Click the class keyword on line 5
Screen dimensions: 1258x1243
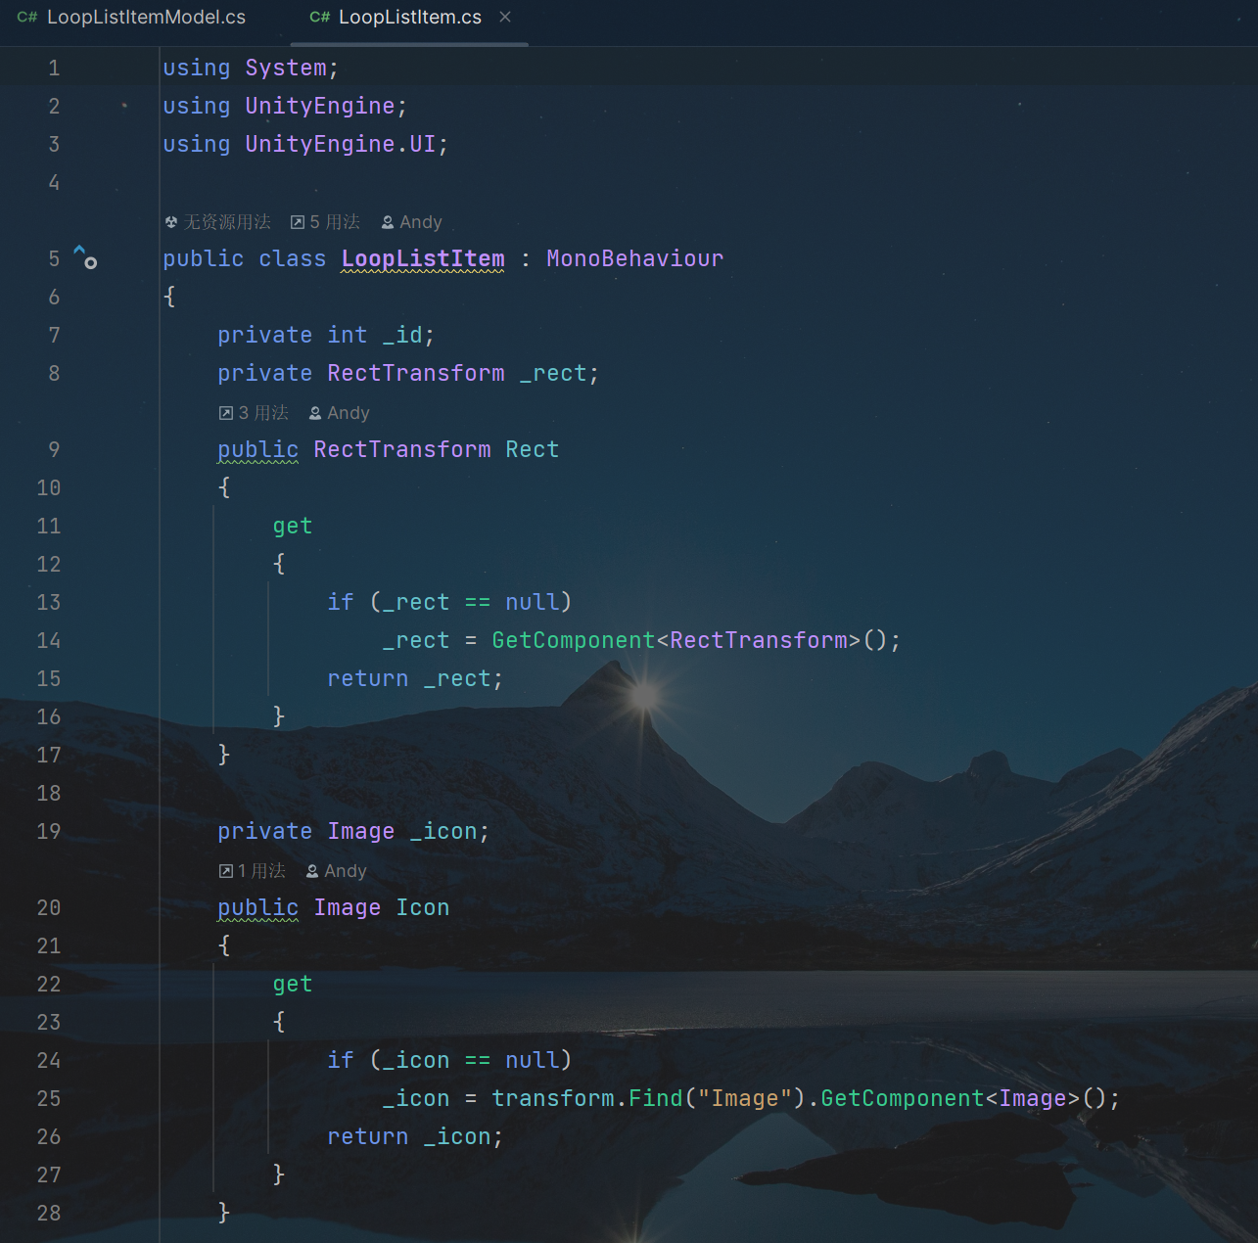293,258
